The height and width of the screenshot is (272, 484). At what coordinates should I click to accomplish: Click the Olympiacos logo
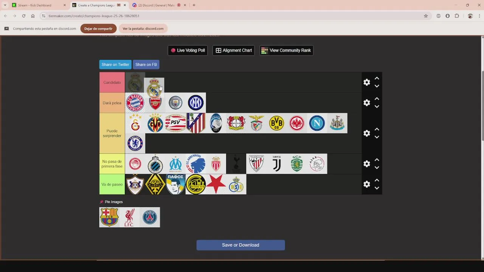point(135,164)
